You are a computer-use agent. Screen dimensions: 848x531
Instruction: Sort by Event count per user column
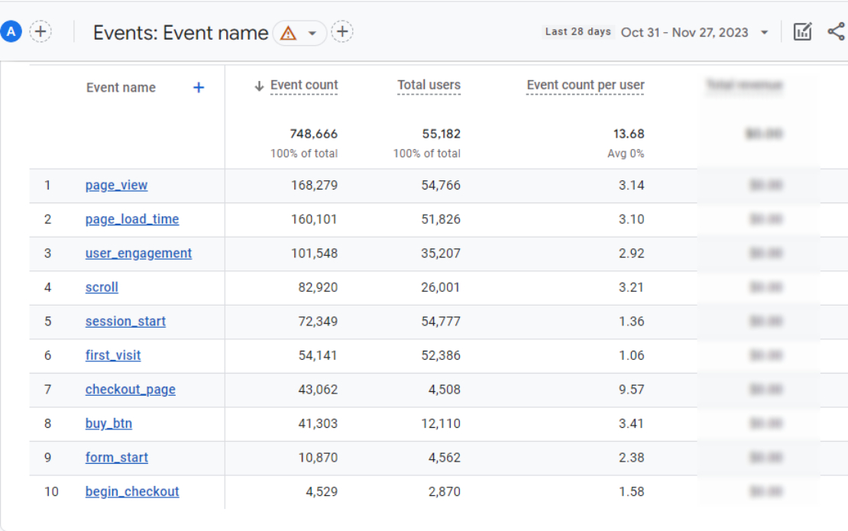[x=585, y=86]
